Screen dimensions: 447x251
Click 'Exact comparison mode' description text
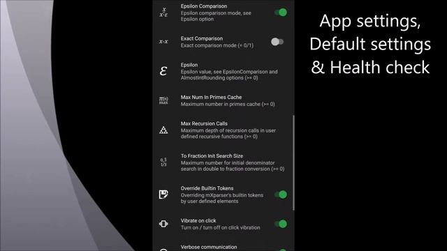point(217,45)
